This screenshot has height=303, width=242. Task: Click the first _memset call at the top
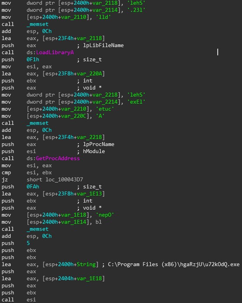click(38, 24)
